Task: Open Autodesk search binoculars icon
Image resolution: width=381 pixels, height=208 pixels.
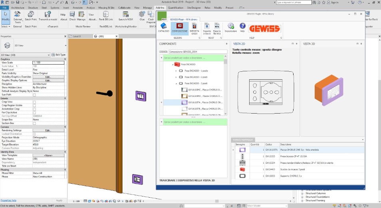Action: 314,2
